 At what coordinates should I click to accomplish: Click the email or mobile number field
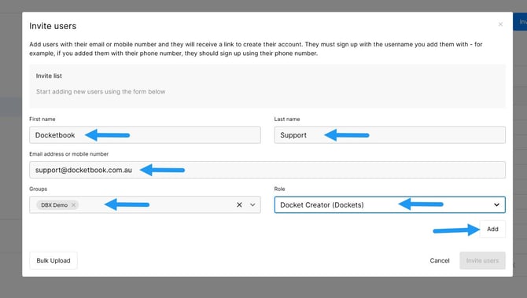coord(267,170)
